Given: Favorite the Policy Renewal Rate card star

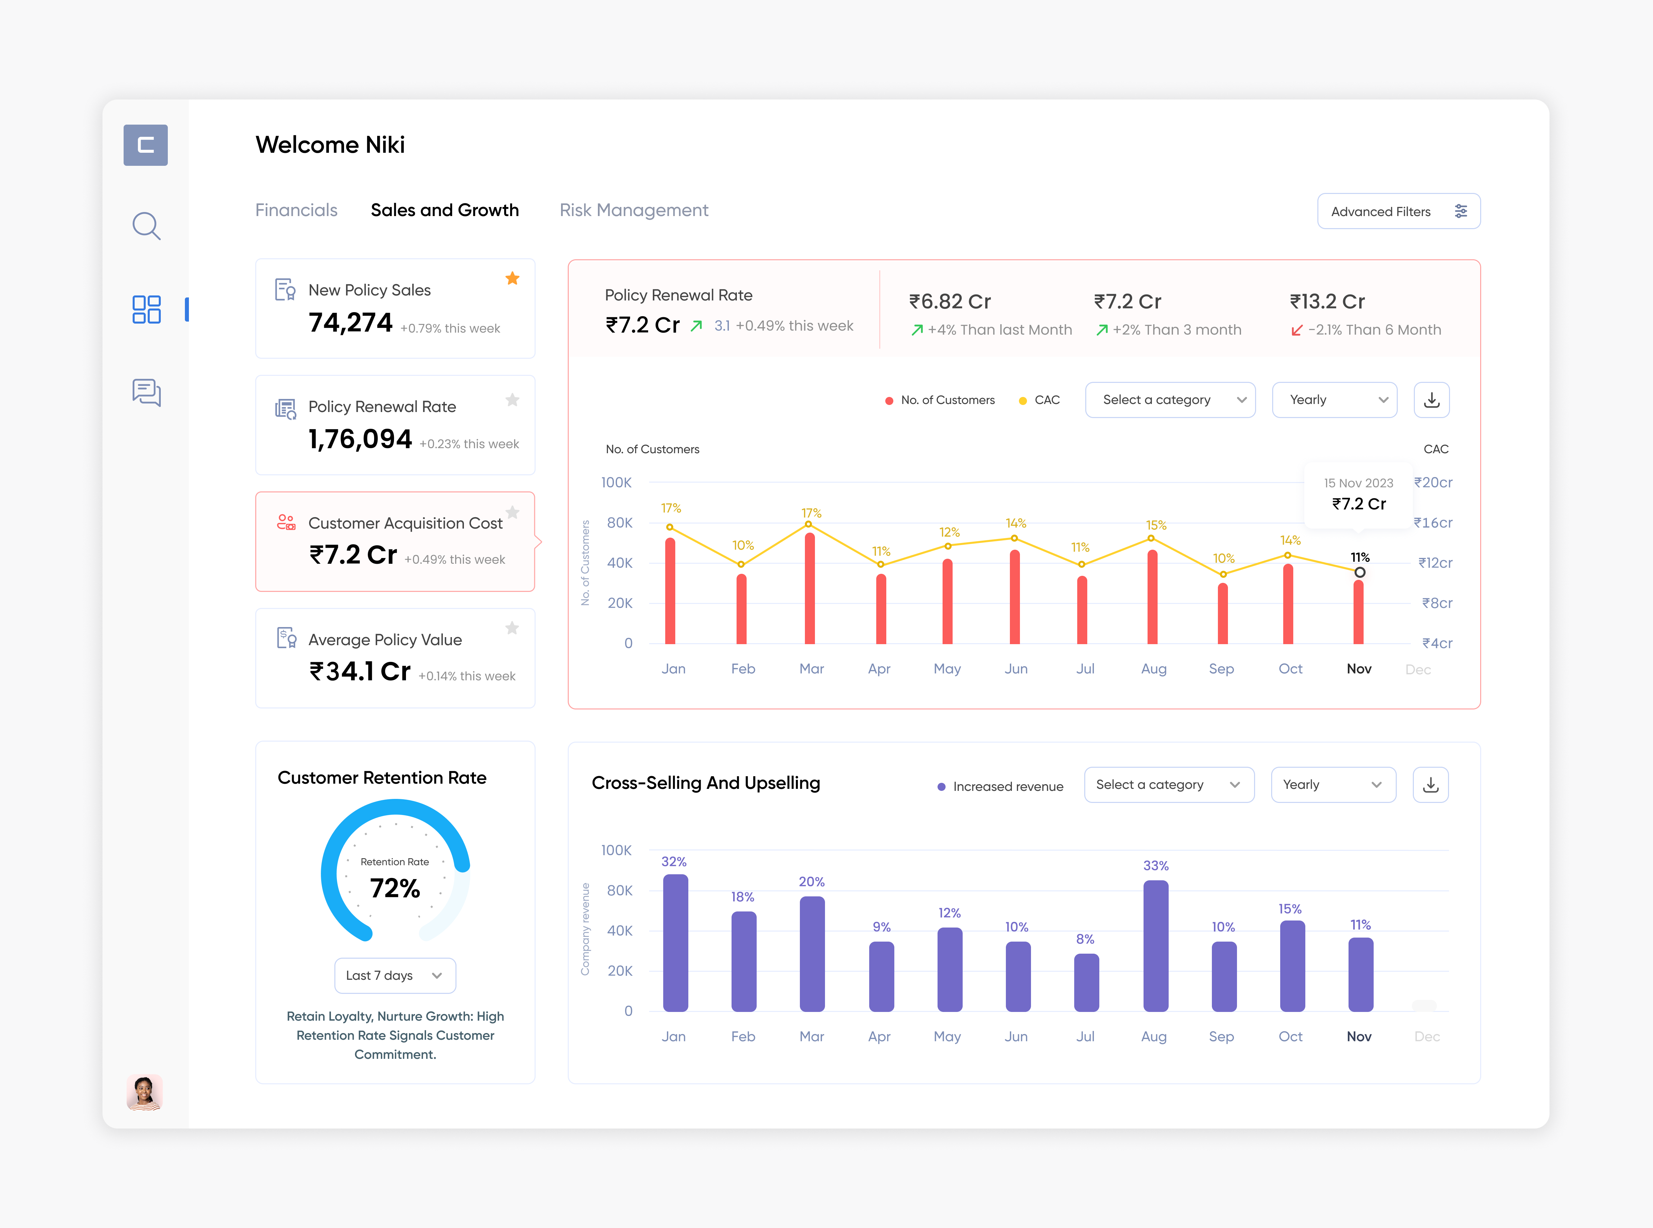Looking at the screenshot, I should point(512,400).
